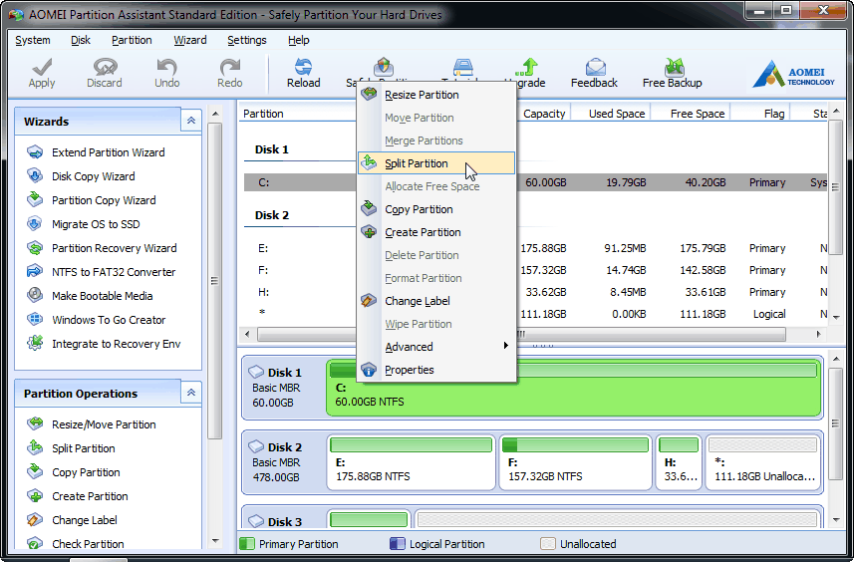Screen dimensions: 854x562
Task: Click the Feedback envelope toolbar icon
Action: (595, 68)
